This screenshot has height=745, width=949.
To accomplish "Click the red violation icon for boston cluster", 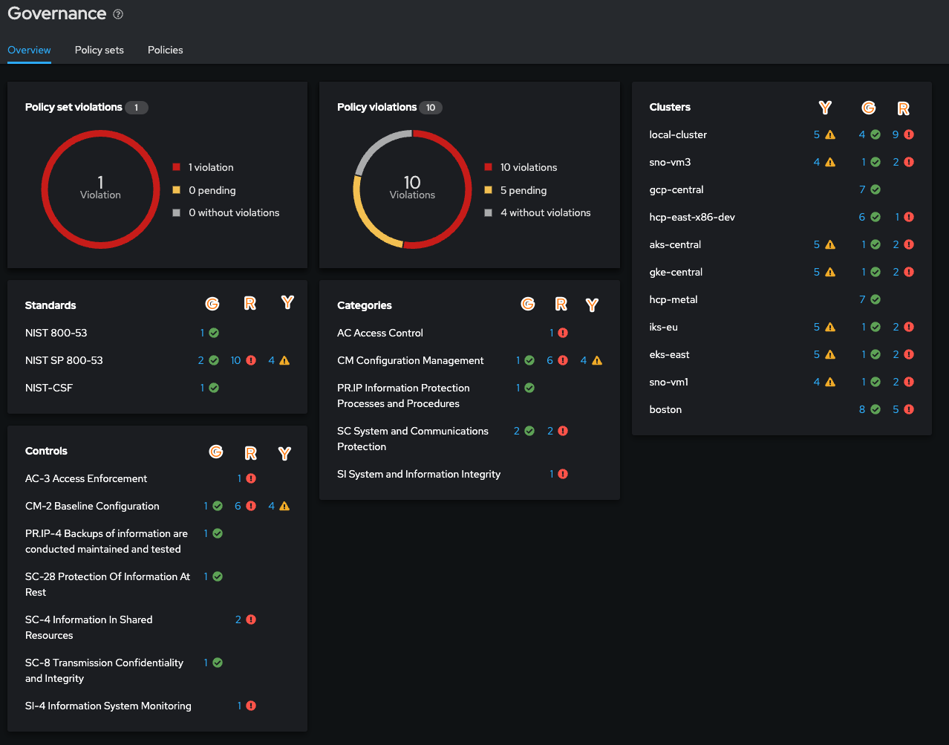I will 909,409.
